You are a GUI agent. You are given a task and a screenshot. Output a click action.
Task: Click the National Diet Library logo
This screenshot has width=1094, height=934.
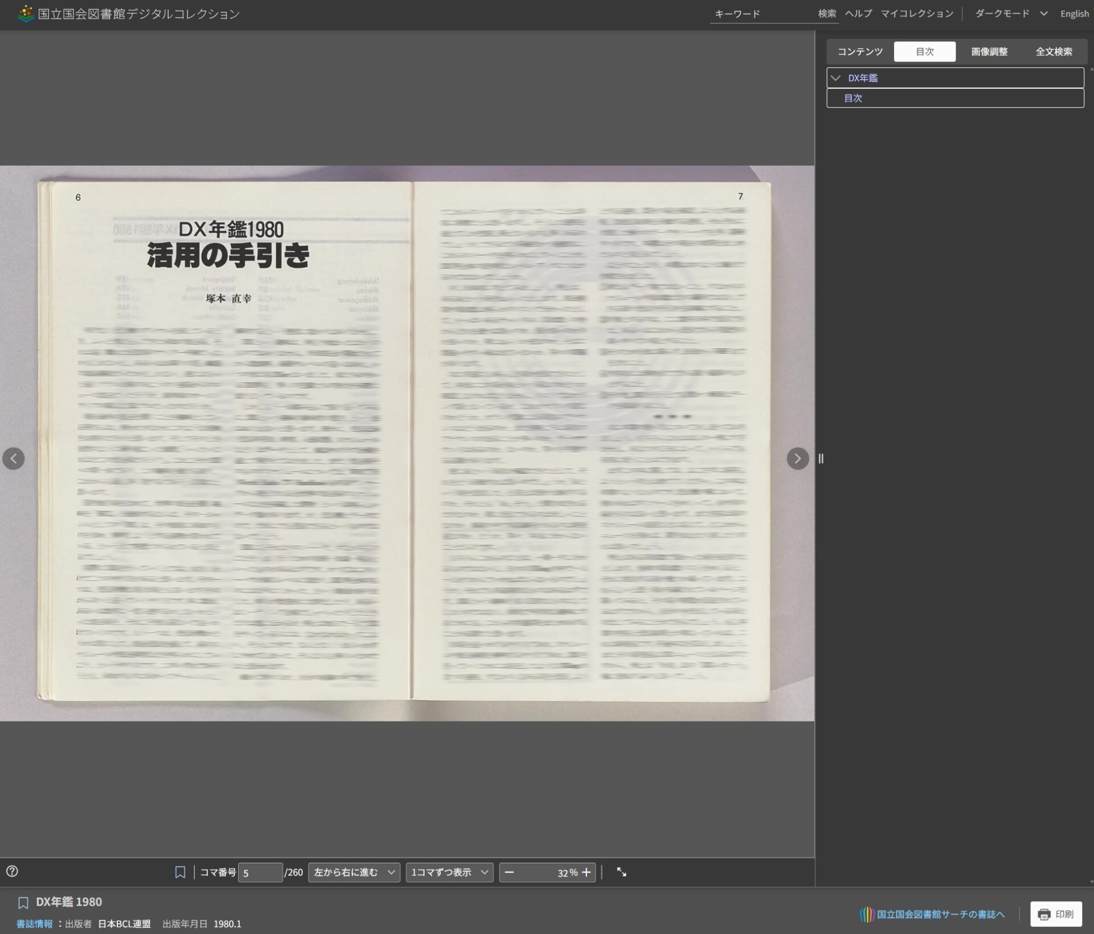point(26,13)
